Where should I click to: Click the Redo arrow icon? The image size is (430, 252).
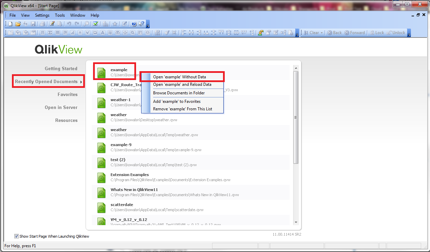tap(77, 24)
